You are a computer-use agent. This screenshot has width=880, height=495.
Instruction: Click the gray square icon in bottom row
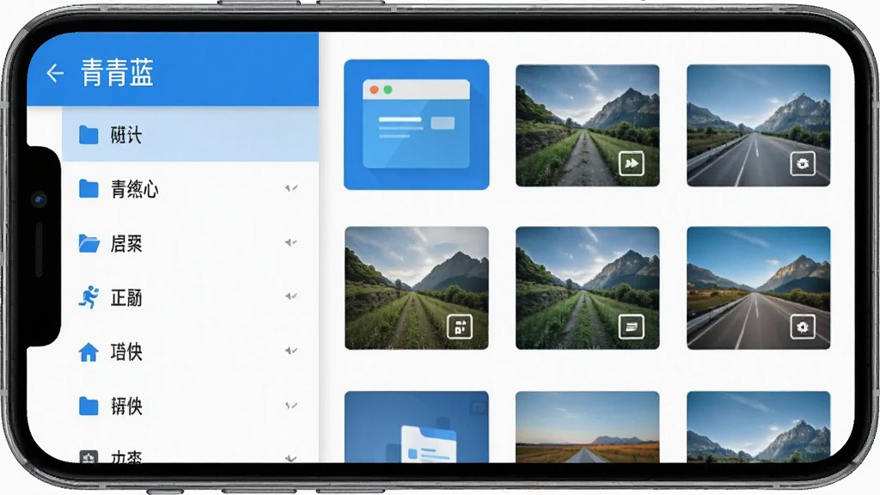point(89,456)
